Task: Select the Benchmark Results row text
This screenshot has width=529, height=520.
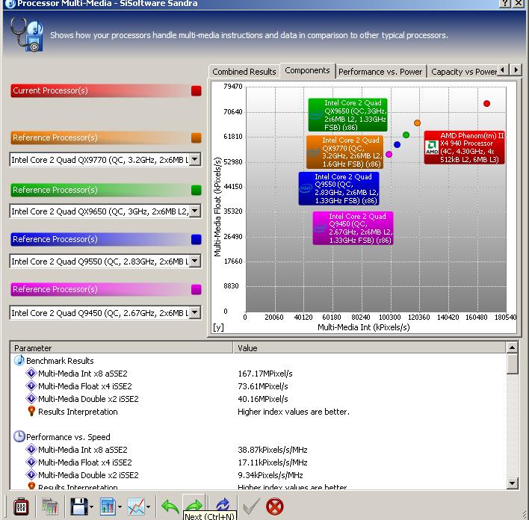Action: [60, 361]
